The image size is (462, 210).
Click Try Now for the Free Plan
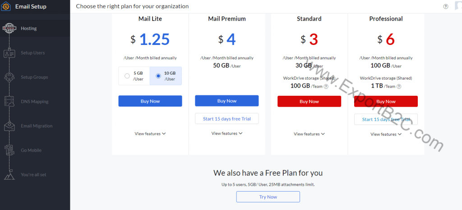268,197
